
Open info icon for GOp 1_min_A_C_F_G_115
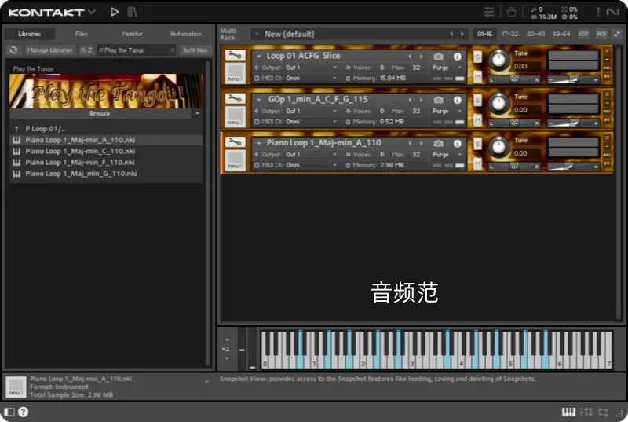[457, 100]
